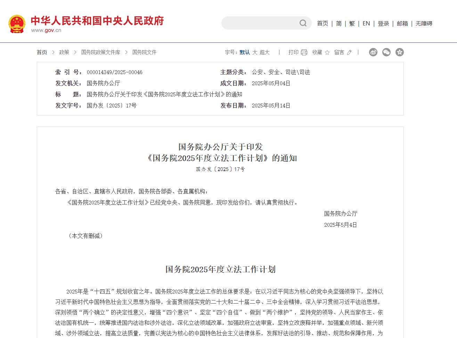
Task: Switch font size to 超大
Action: [264, 52]
